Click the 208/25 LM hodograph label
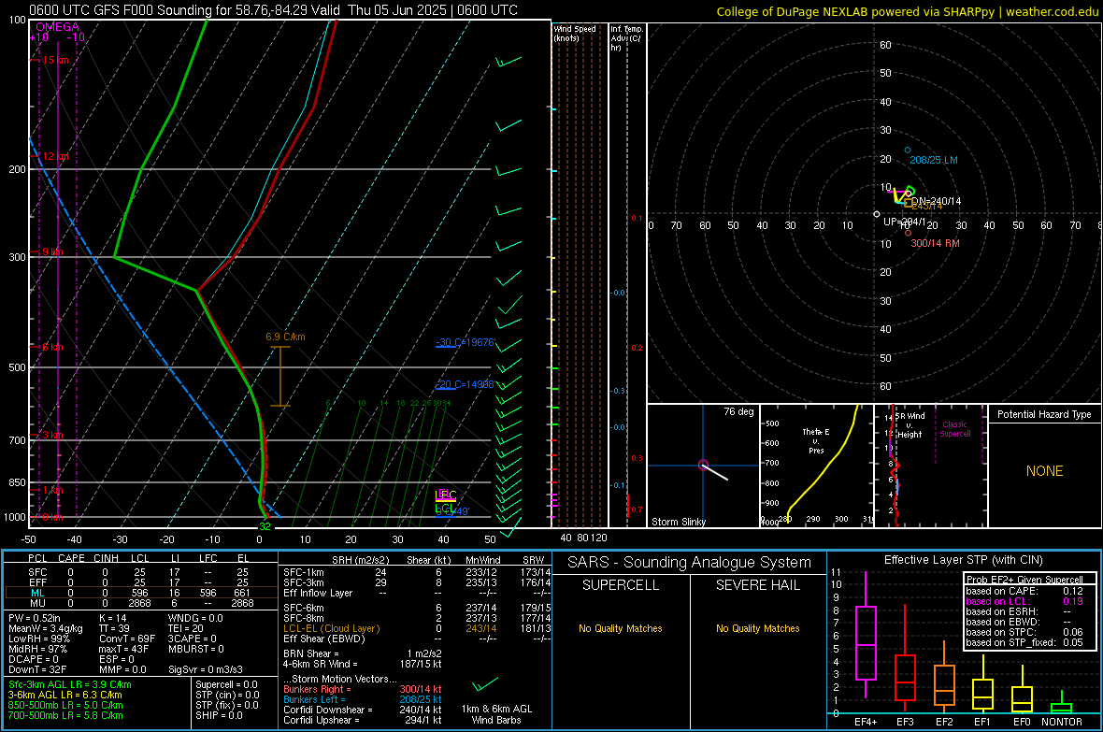This screenshot has height=732, width=1103. click(934, 160)
